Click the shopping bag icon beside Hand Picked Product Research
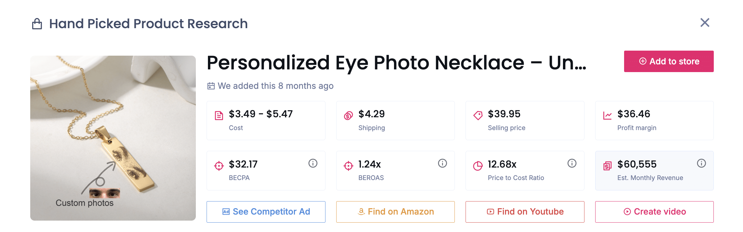The width and height of the screenshot is (743, 232). coord(38,23)
